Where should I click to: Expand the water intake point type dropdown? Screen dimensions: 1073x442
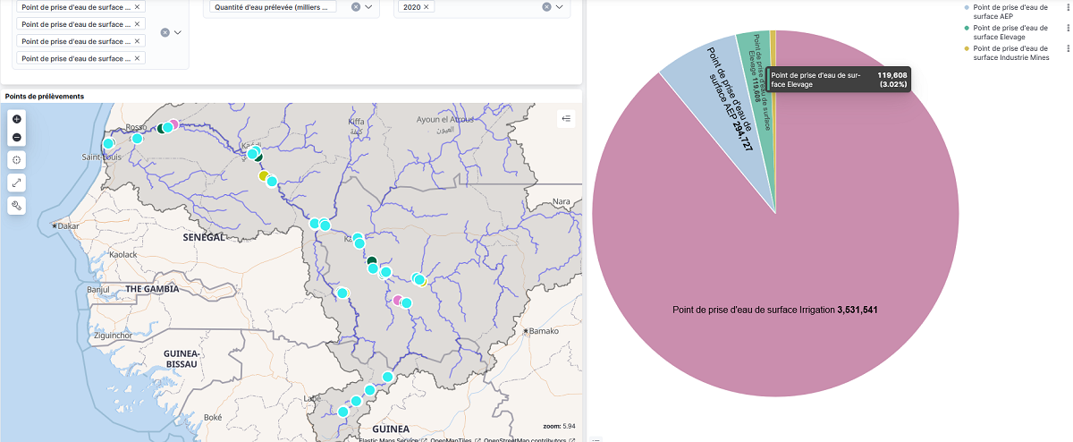tap(178, 32)
